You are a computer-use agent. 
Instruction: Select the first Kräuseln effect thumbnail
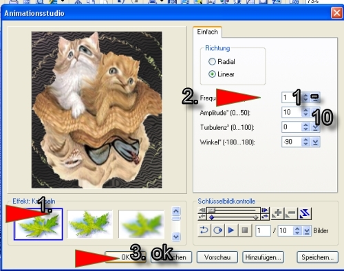(39, 224)
